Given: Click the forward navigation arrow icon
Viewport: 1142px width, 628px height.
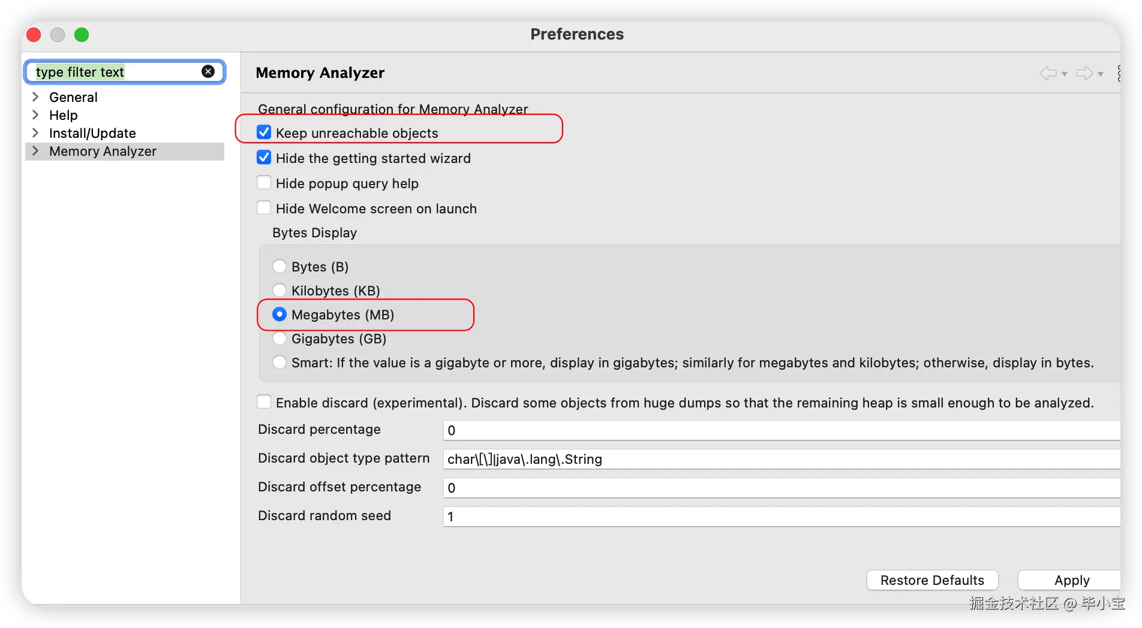Looking at the screenshot, I should [1084, 73].
